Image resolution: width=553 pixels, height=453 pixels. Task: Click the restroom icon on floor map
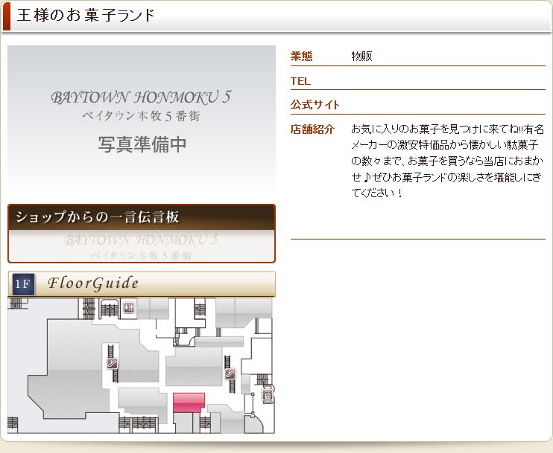[x=129, y=307]
